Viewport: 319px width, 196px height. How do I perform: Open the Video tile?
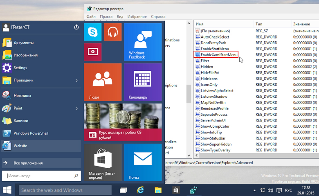coord(92,52)
